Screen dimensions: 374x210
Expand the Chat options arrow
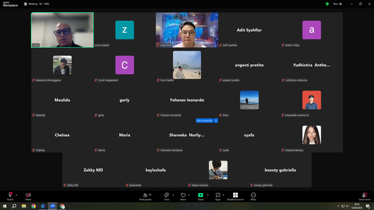173,195
